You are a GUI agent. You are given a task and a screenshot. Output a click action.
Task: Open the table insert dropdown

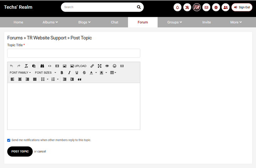coord(113,73)
